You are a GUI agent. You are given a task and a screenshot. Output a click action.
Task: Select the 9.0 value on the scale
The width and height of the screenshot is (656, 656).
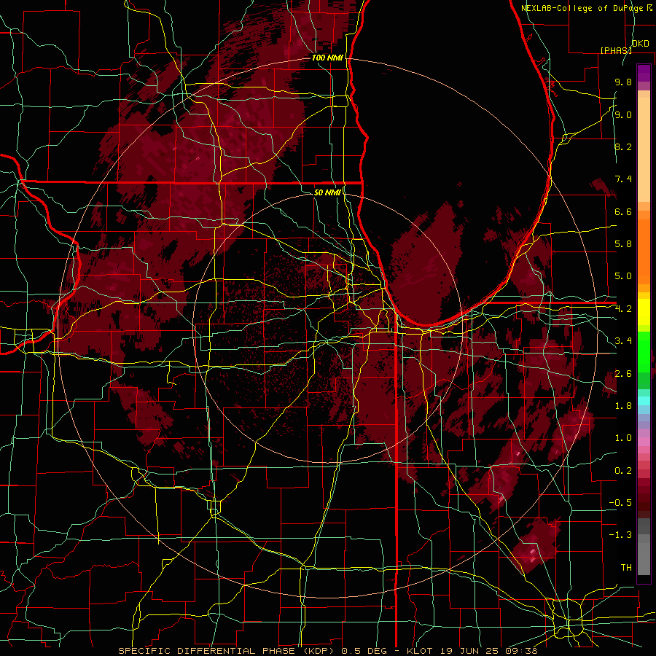coord(623,114)
